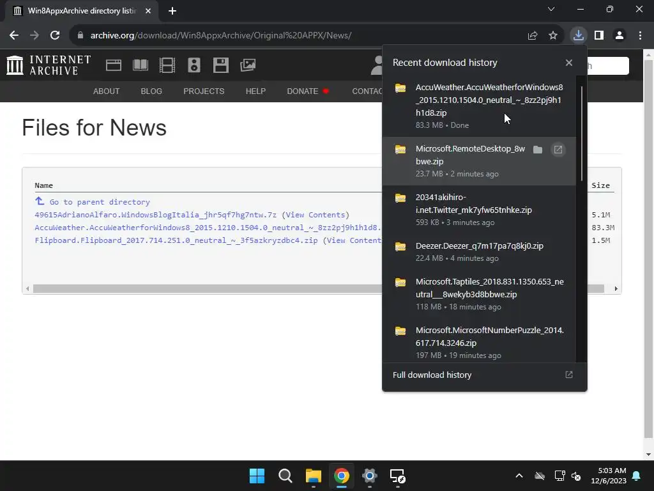
Task: Open the Images icon in header
Action: click(248, 65)
